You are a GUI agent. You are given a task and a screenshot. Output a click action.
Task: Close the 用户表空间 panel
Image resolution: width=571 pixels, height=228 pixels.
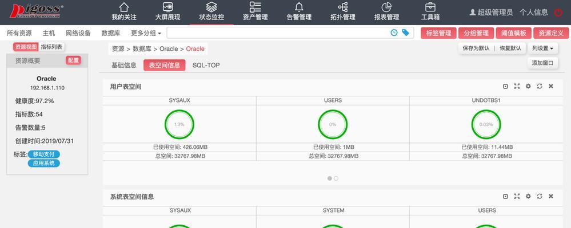551,87
